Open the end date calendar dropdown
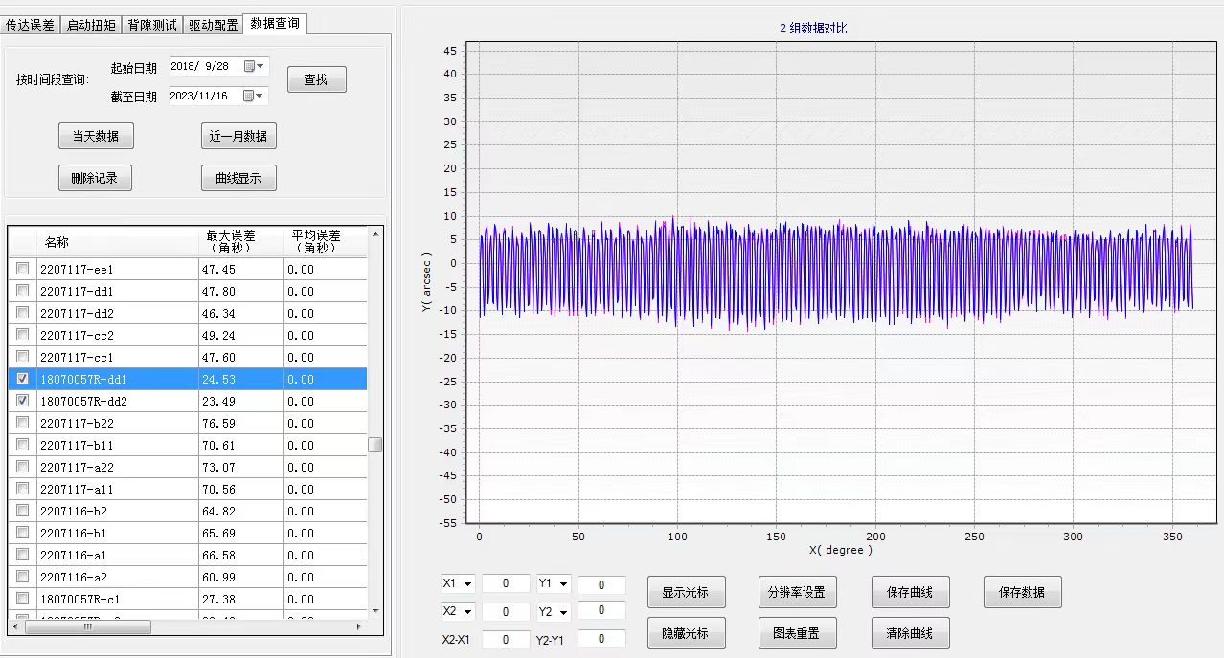Image resolution: width=1224 pixels, height=658 pixels. point(253,96)
